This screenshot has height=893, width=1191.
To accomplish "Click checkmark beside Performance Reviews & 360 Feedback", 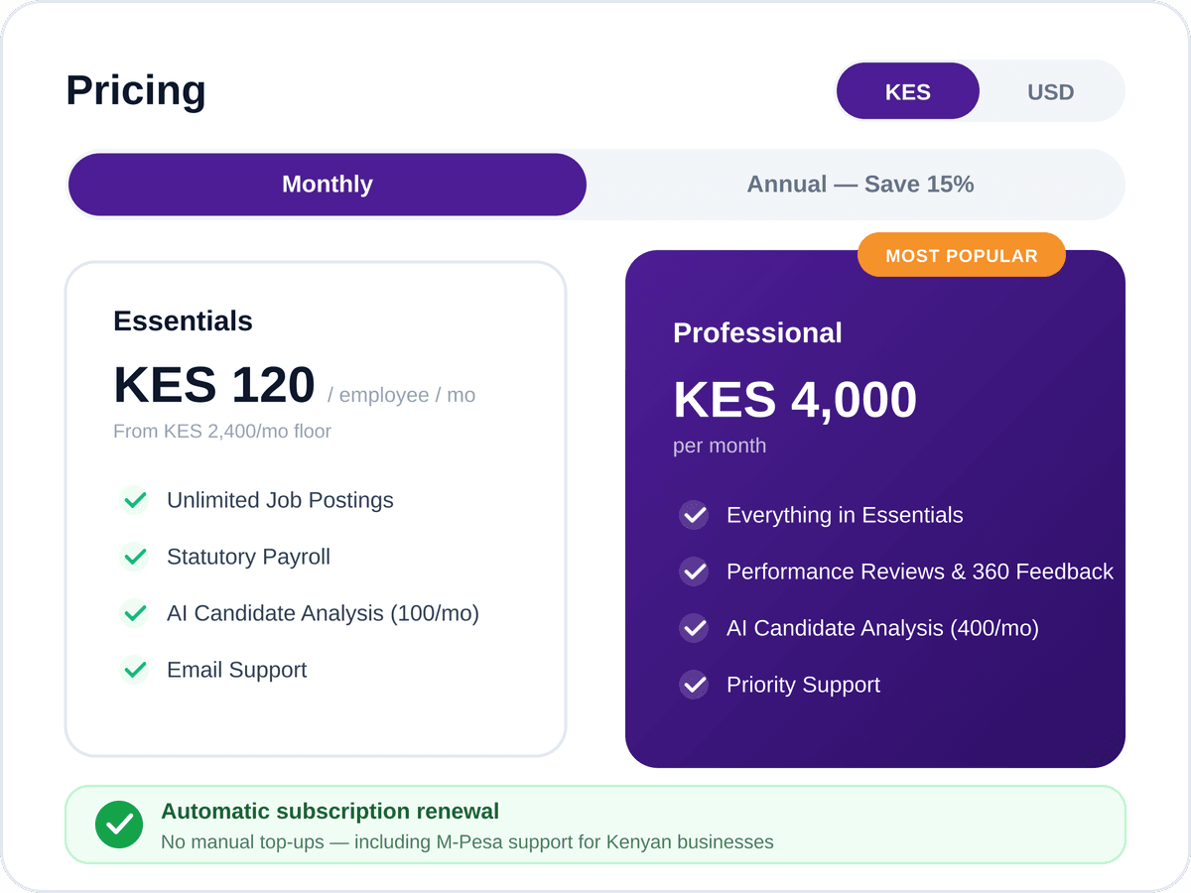I will [x=694, y=572].
